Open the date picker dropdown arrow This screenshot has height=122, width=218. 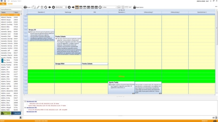coord(66,7)
